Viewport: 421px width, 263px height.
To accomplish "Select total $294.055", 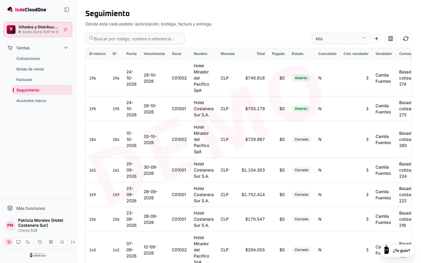I will [255, 250].
